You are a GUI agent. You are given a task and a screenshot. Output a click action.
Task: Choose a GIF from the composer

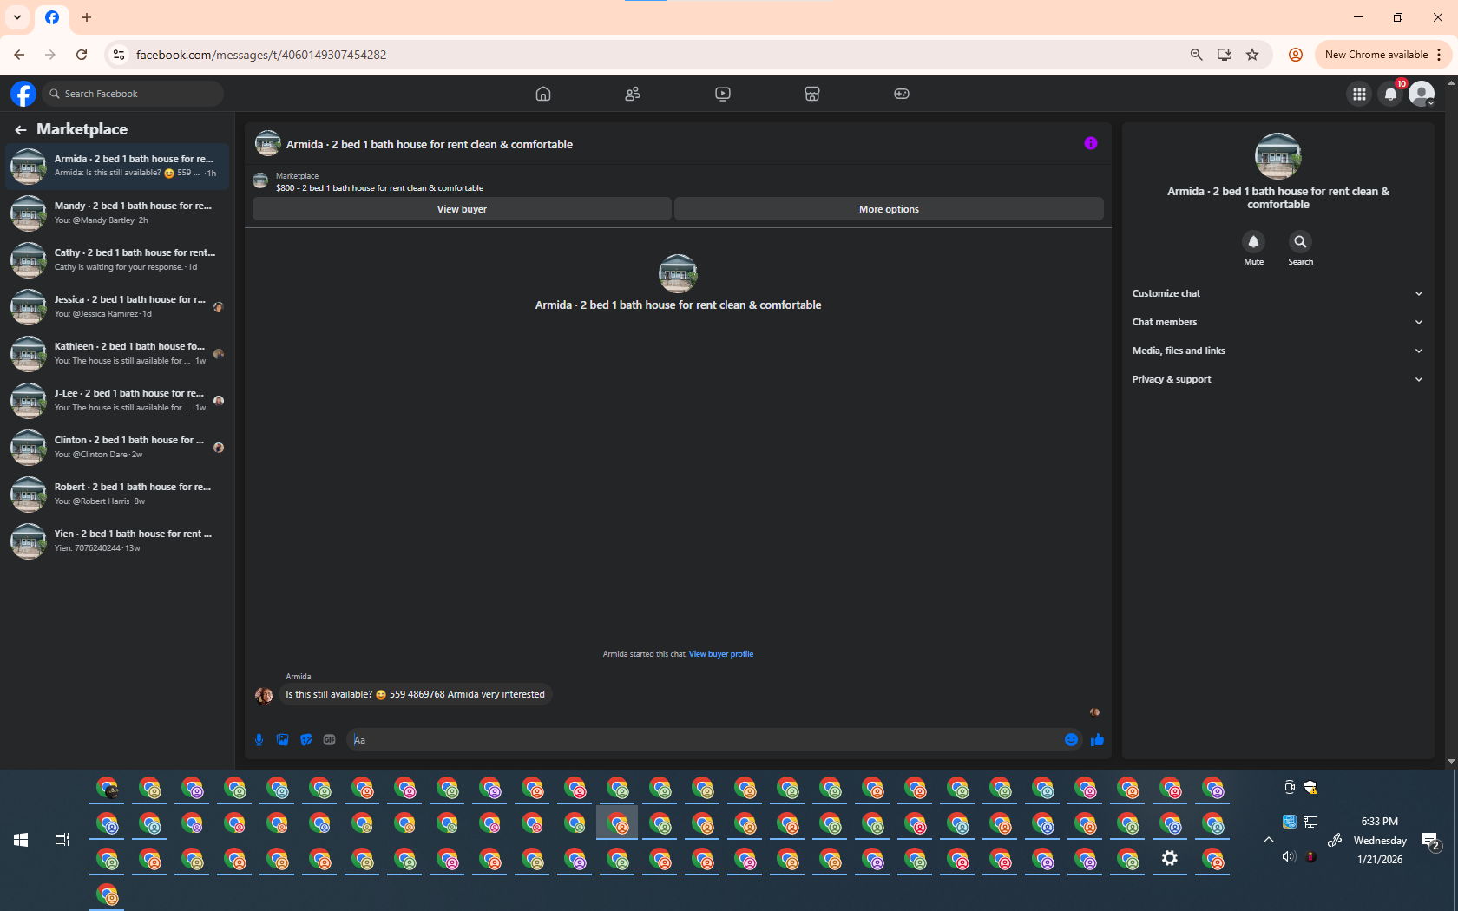329,740
